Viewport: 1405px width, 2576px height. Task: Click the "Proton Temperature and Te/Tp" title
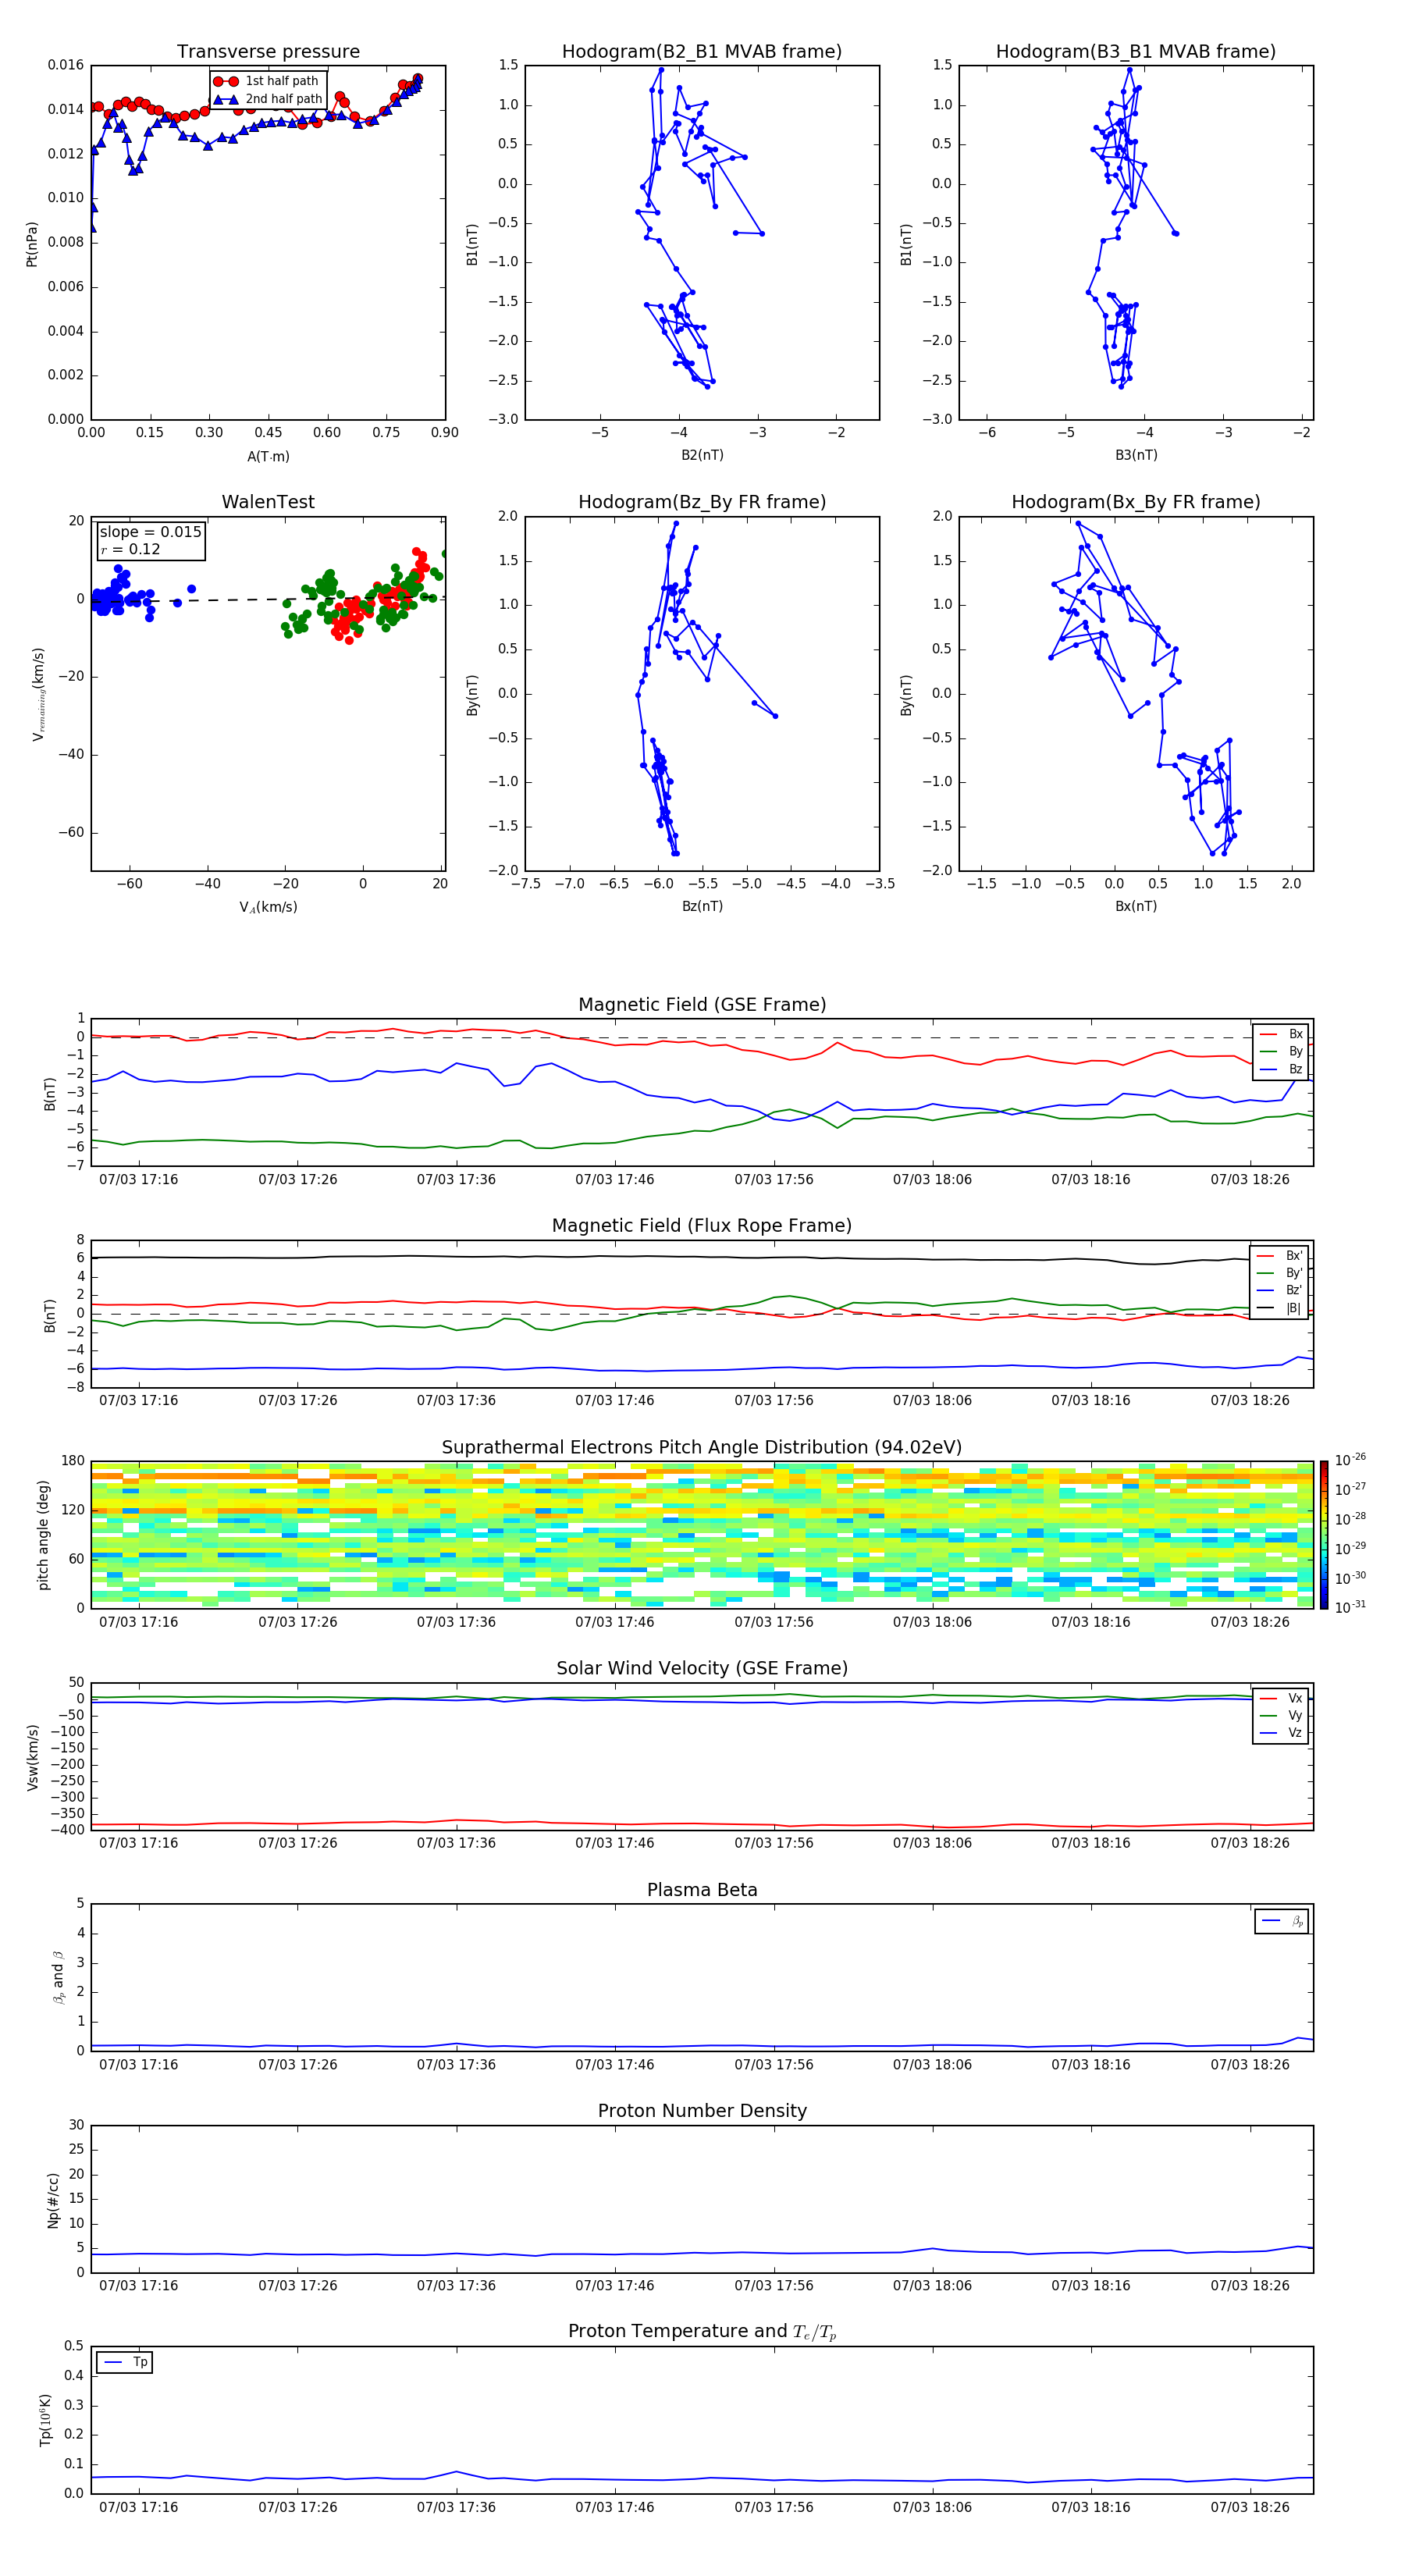[702, 2332]
